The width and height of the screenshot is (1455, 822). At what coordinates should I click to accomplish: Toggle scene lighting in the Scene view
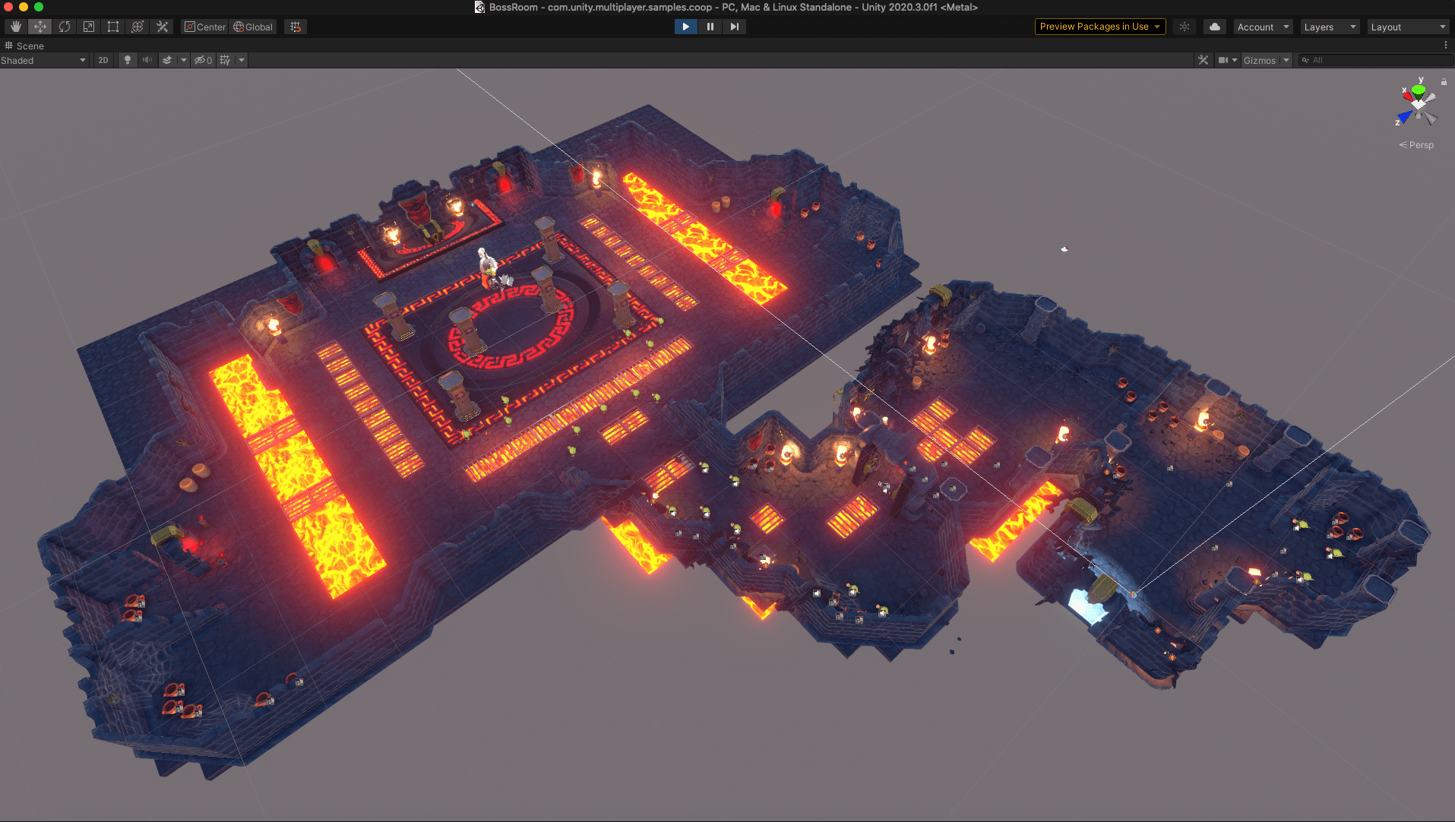(126, 60)
